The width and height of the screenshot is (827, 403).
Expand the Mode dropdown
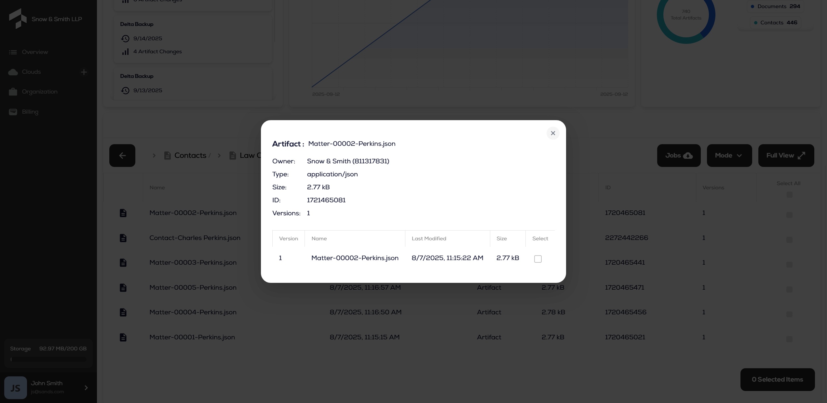click(x=729, y=156)
